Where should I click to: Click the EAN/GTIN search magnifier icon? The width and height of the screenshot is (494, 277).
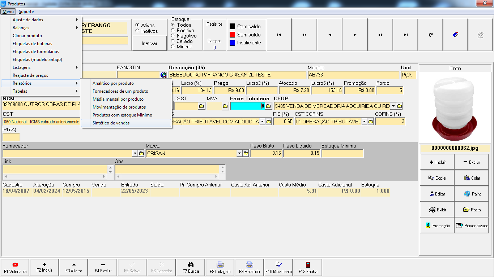point(163,75)
